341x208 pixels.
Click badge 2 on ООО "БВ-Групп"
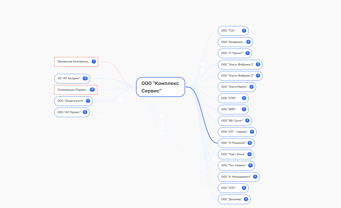[247, 121]
